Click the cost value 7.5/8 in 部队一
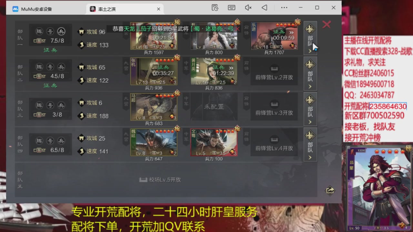The image size is (413, 232). pyautogui.click(x=57, y=41)
